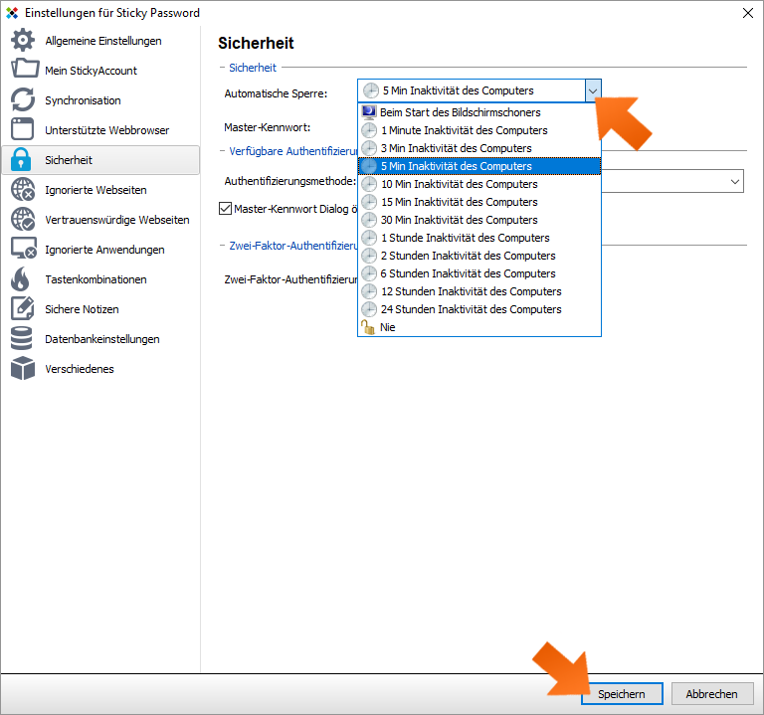764x715 pixels.
Task: Choose Nie to never lock automatically
Action: (x=479, y=327)
